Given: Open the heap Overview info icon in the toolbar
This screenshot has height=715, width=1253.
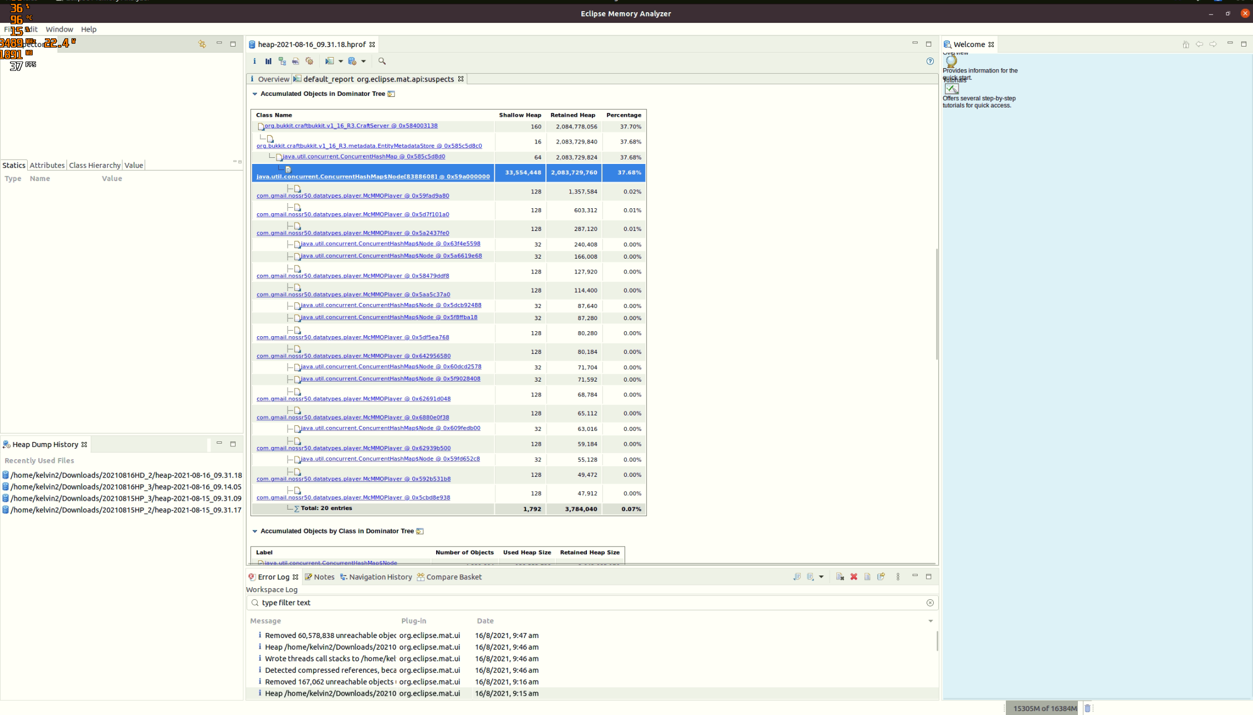Looking at the screenshot, I should [x=254, y=61].
